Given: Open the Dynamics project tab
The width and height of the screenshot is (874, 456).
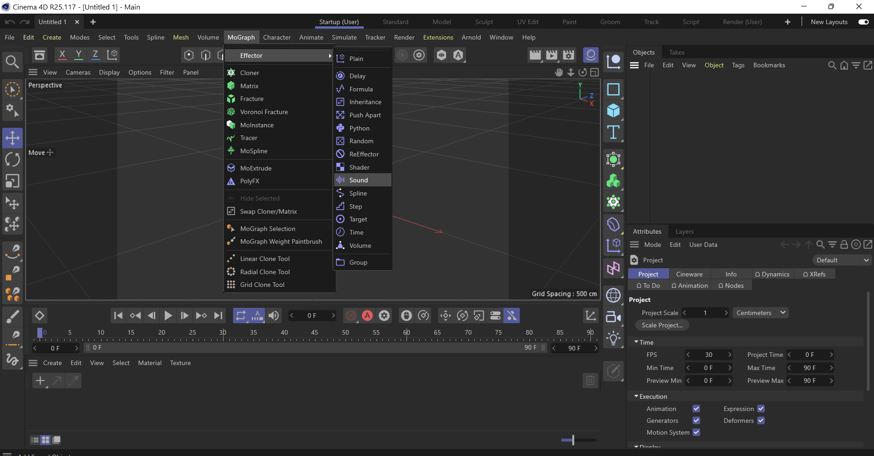Looking at the screenshot, I should (772, 274).
